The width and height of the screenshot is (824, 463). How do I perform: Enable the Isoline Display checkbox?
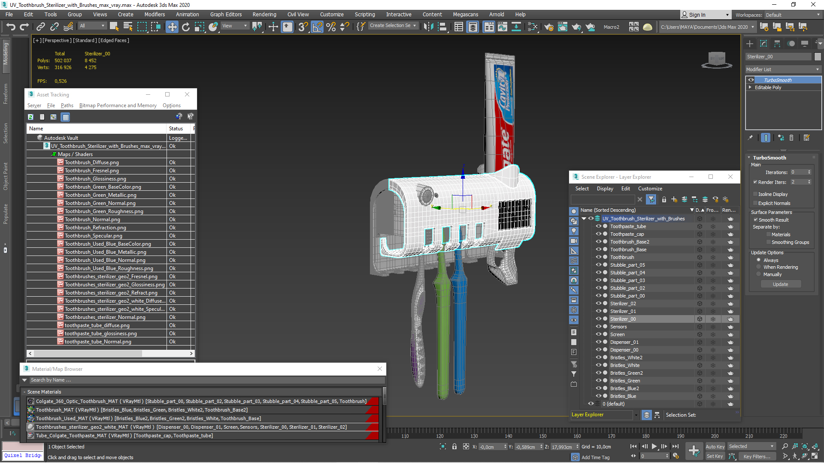[x=755, y=194]
